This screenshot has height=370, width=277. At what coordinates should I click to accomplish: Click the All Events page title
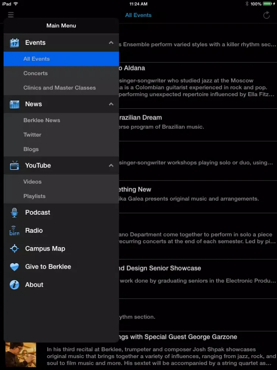tap(138, 15)
